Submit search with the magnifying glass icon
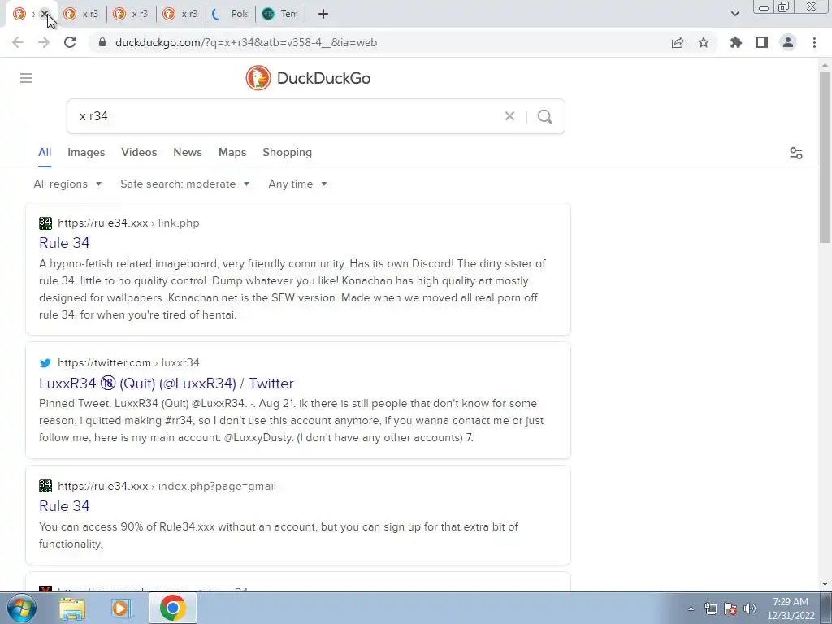This screenshot has height=624, width=832. [x=544, y=116]
